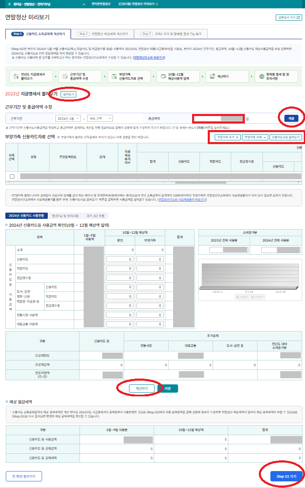Click the 신용카드자료 불러오기 button
Viewport: 305px width, 488px height.
pyautogui.click(x=286, y=137)
